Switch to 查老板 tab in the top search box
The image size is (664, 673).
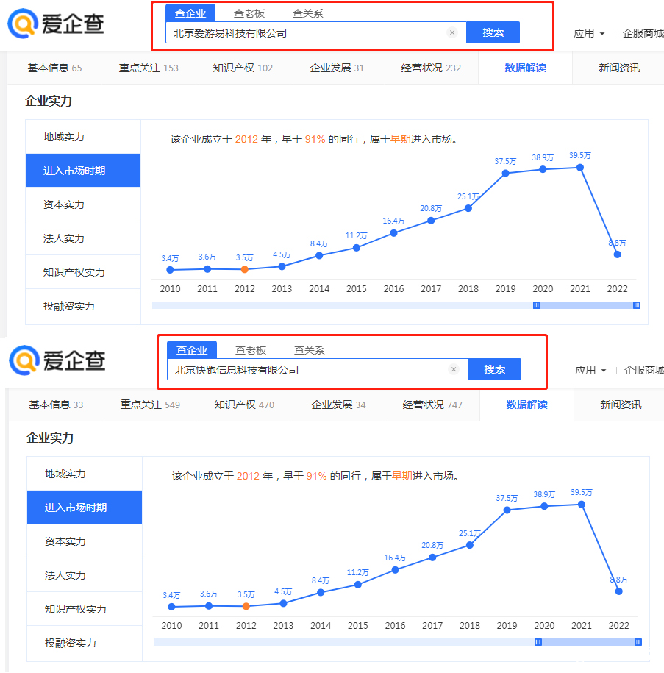249,14
